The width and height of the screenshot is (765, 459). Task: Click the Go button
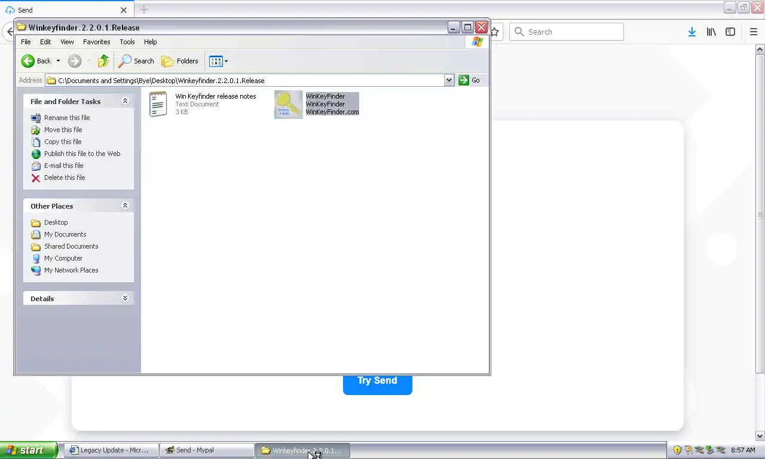[470, 80]
